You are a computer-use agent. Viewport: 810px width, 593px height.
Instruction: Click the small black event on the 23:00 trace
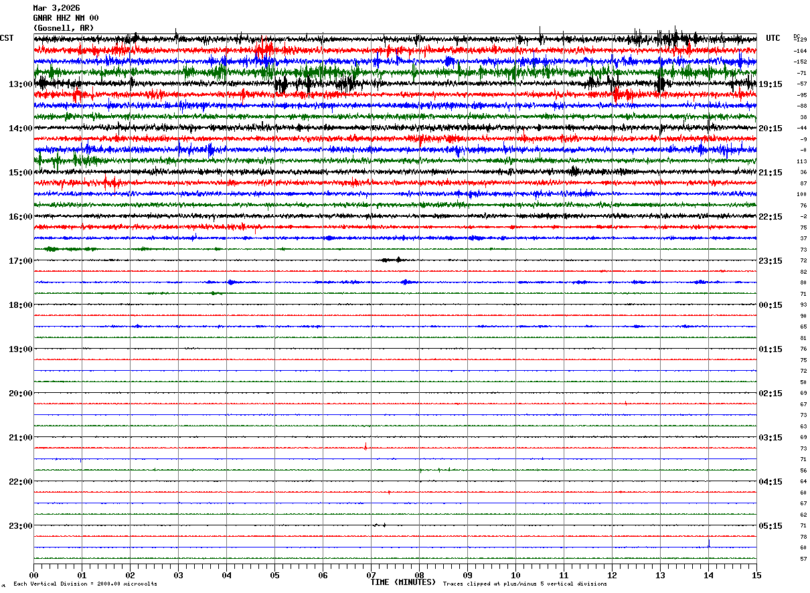click(379, 525)
